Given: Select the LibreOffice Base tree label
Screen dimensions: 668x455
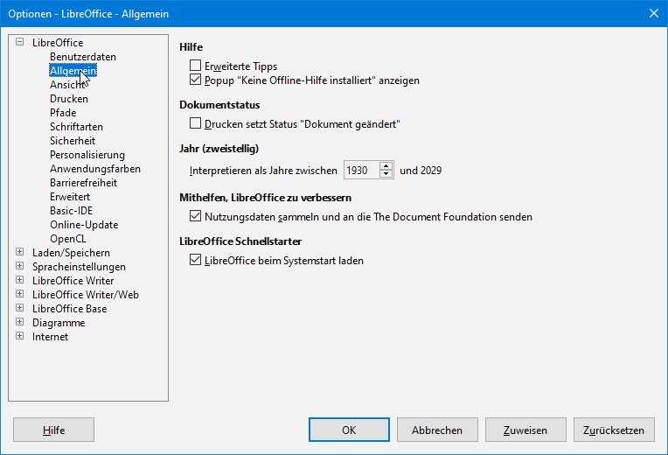Looking at the screenshot, I should click(x=69, y=309).
